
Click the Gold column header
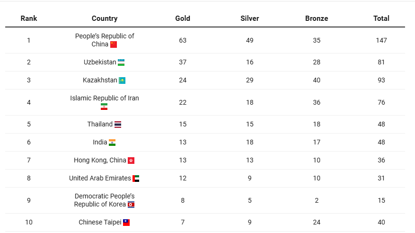click(183, 18)
